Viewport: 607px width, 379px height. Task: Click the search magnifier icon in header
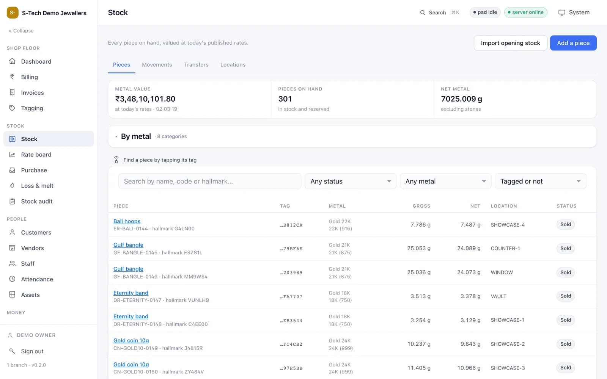tap(423, 13)
